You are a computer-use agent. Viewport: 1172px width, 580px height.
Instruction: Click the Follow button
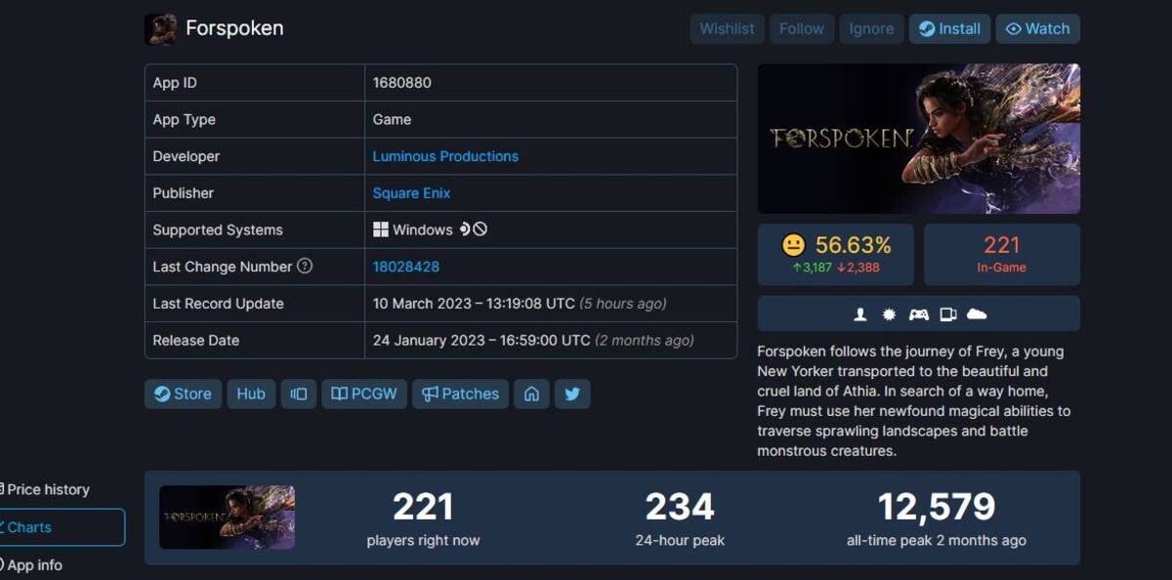click(x=801, y=28)
